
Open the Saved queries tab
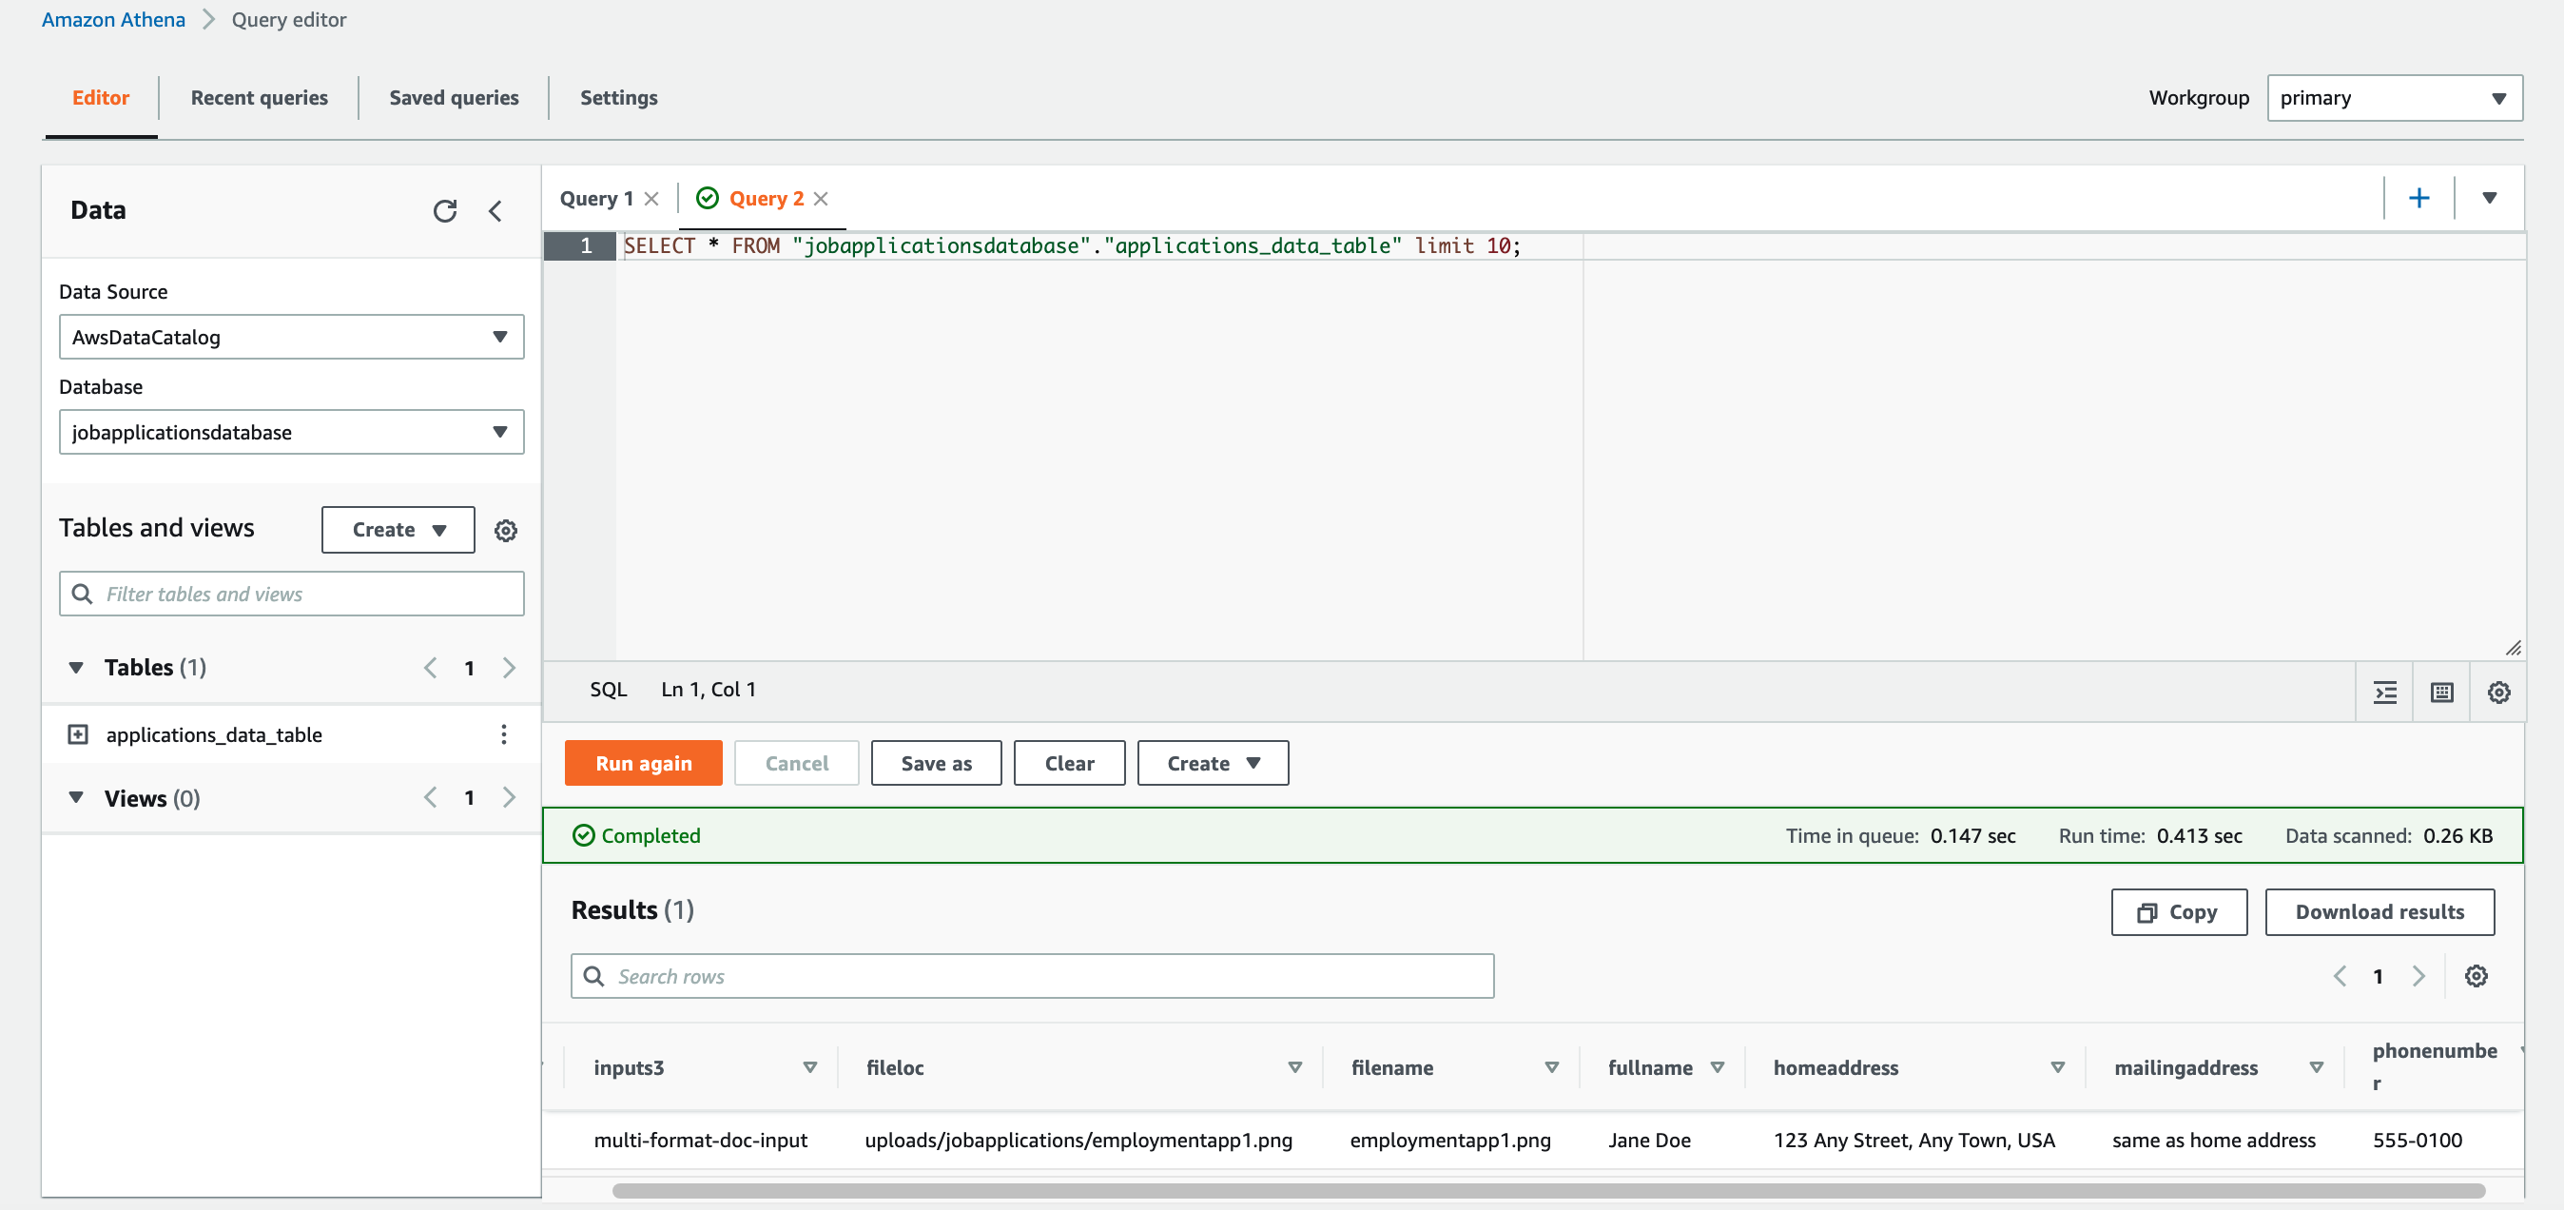point(453,98)
